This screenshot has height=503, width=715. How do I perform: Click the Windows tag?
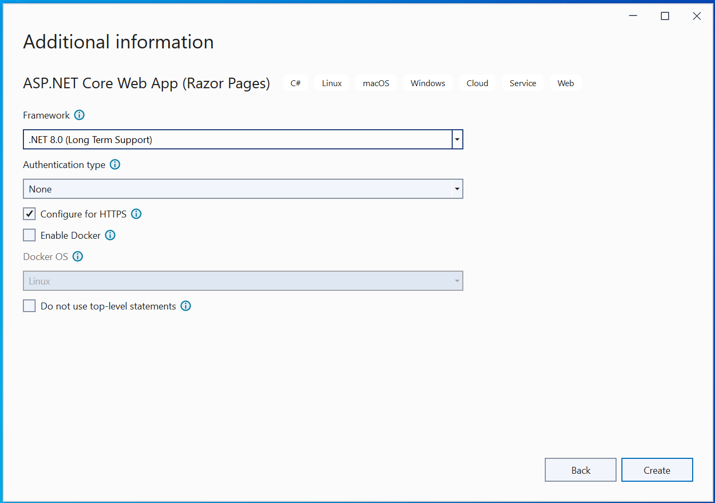click(428, 83)
